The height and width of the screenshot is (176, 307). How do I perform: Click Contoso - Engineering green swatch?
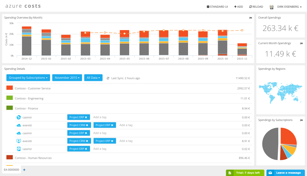click(x=10, y=98)
